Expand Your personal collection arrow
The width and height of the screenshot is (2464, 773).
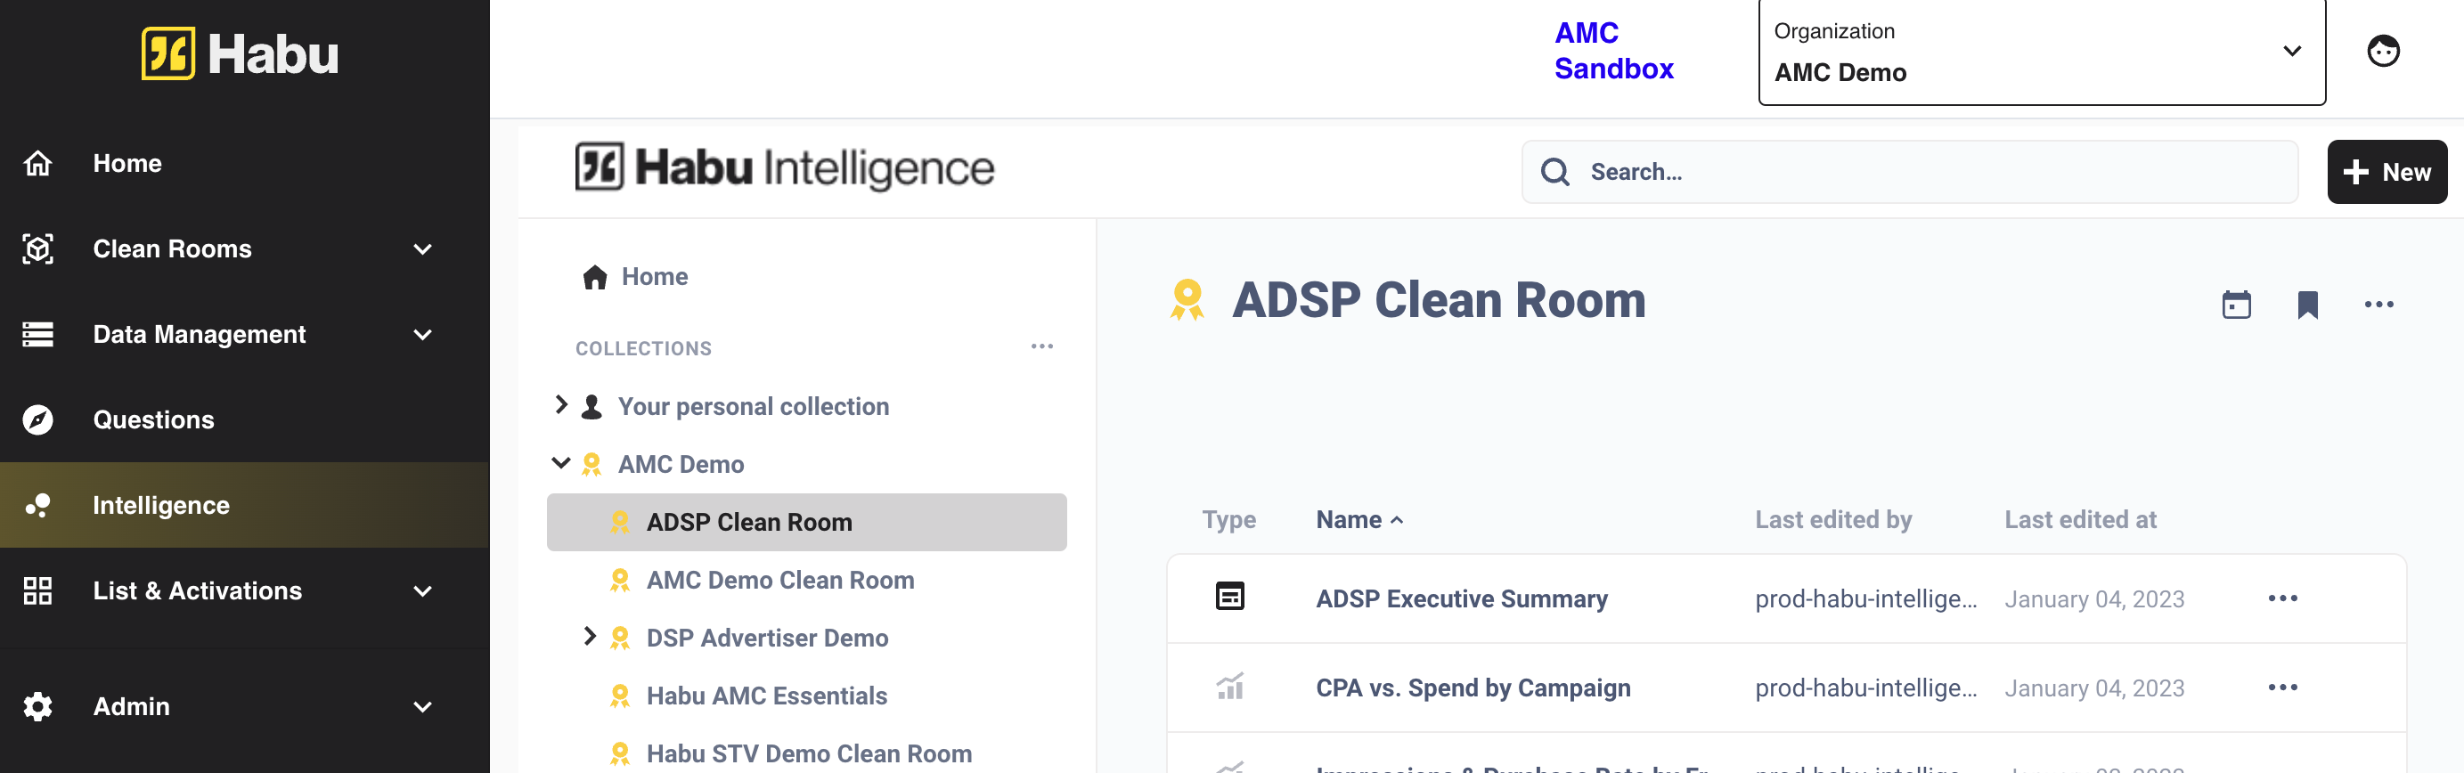561,405
